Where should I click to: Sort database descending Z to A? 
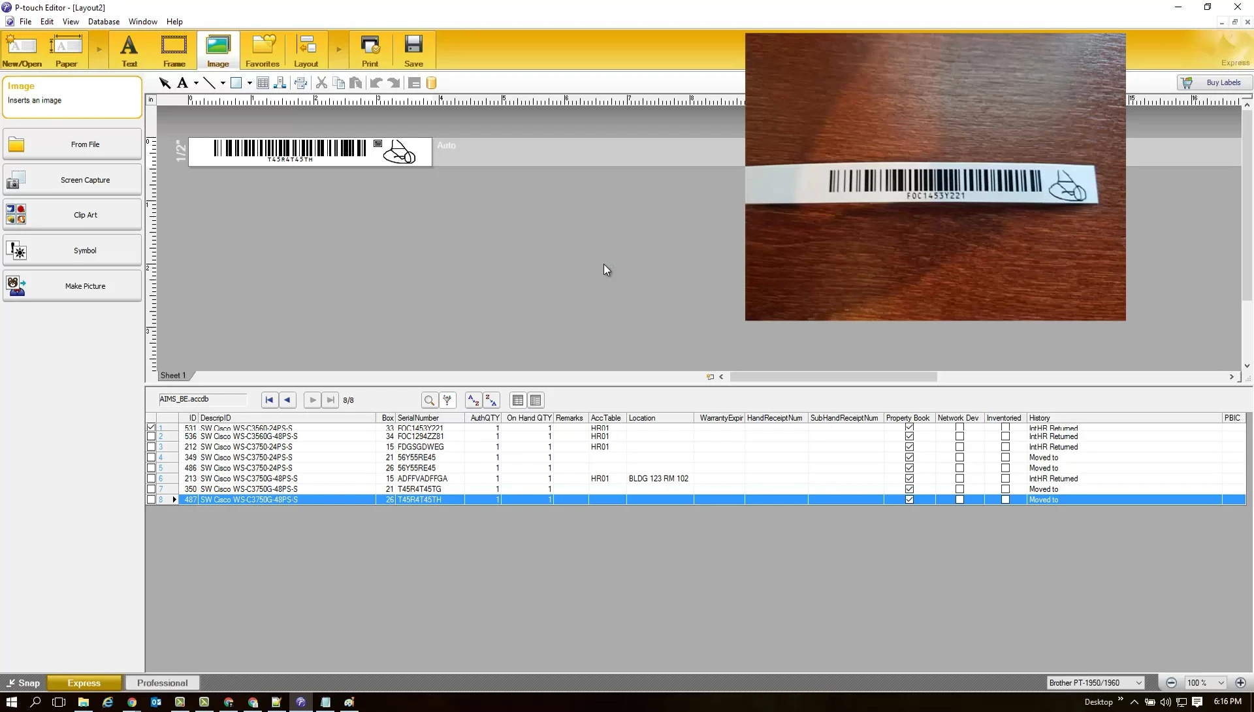[x=491, y=400]
